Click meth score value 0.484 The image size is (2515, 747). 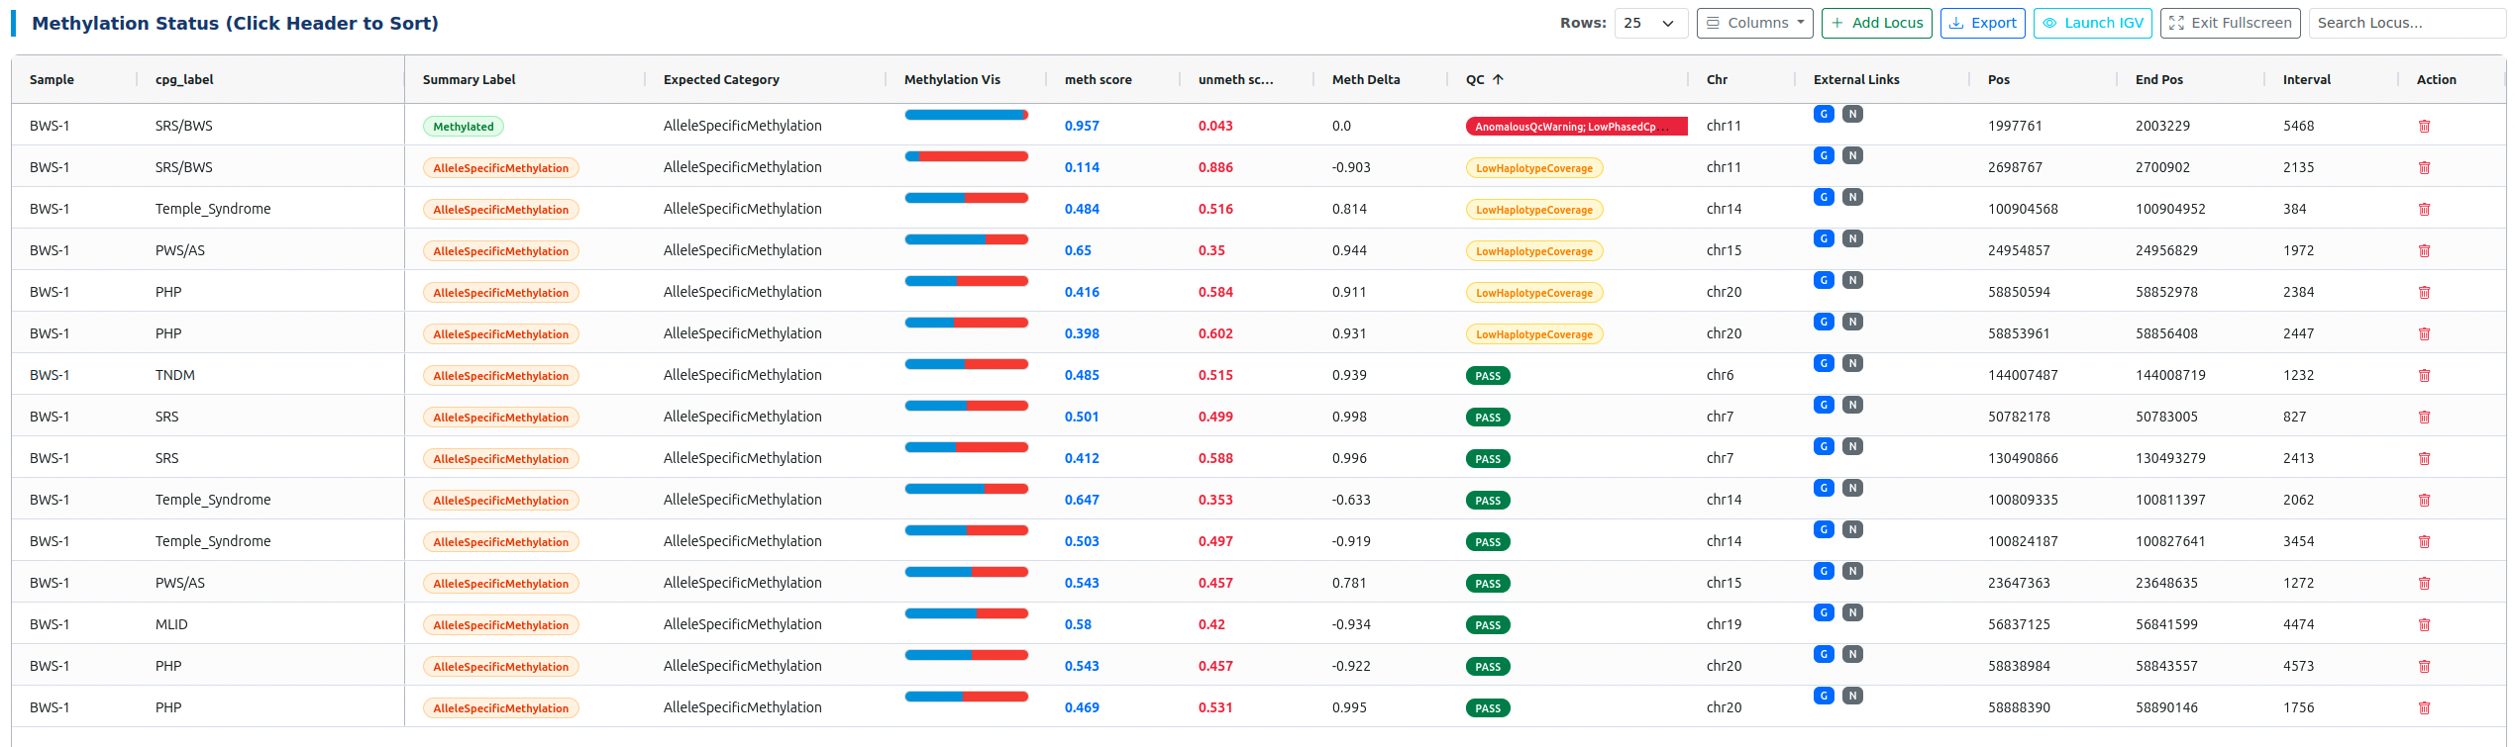(x=1082, y=209)
